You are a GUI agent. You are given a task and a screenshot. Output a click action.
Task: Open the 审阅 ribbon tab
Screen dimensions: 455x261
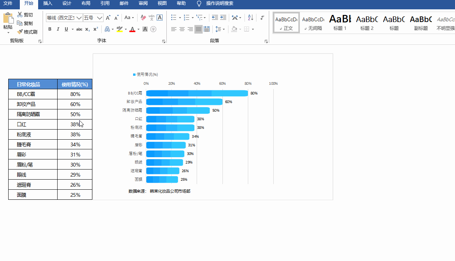(143, 4)
